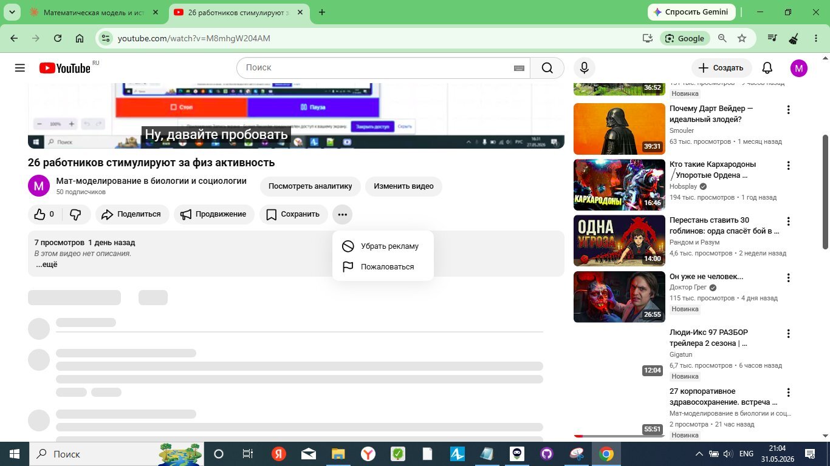Open volume control in system tray

pyautogui.click(x=727, y=454)
